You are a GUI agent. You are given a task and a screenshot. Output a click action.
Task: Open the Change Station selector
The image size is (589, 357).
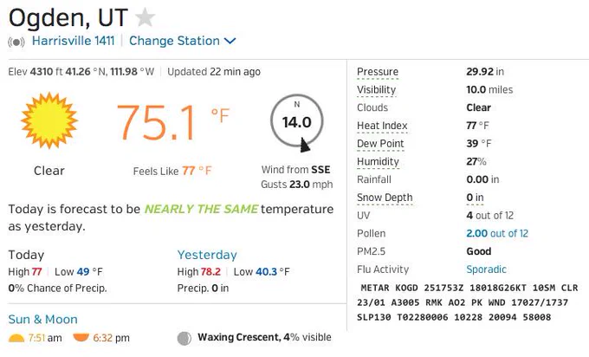182,41
